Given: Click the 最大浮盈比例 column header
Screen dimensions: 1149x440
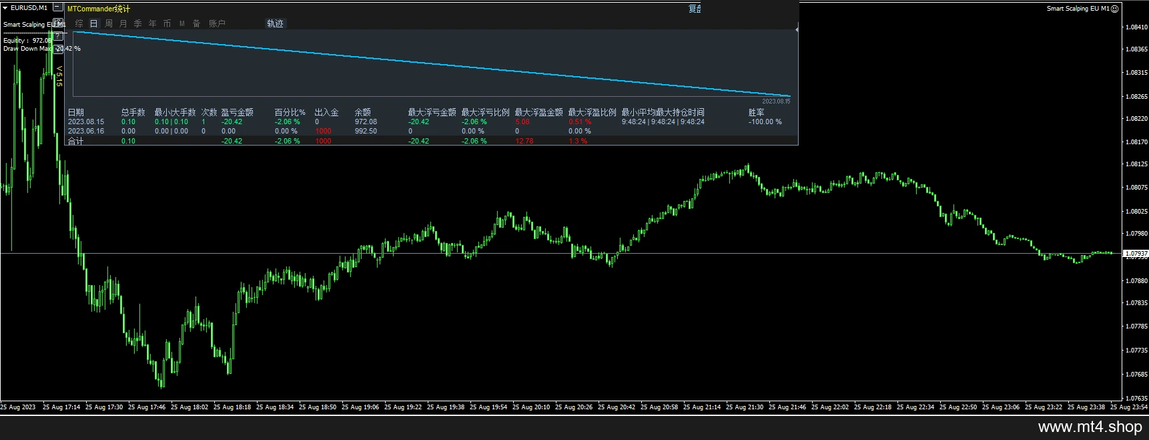Looking at the screenshot, I should (x=593, y=112).
